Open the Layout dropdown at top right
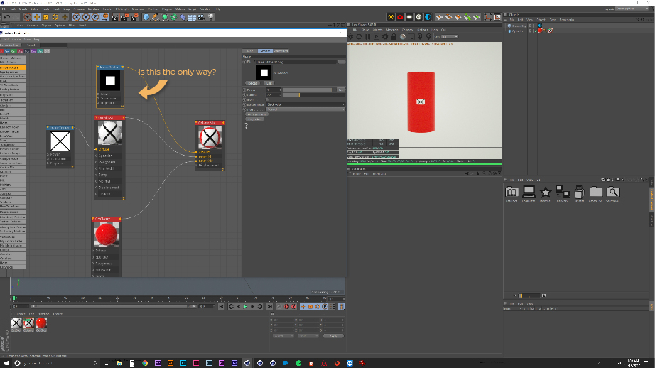 point(632,9)
